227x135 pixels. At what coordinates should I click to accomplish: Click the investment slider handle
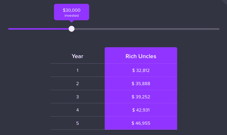pyautogui.click(x=72, y=29)
